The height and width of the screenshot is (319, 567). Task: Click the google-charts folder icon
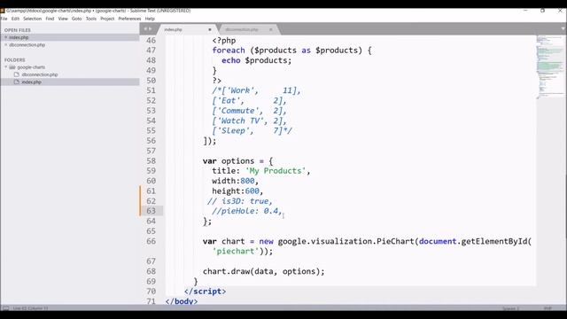point(12,67)
